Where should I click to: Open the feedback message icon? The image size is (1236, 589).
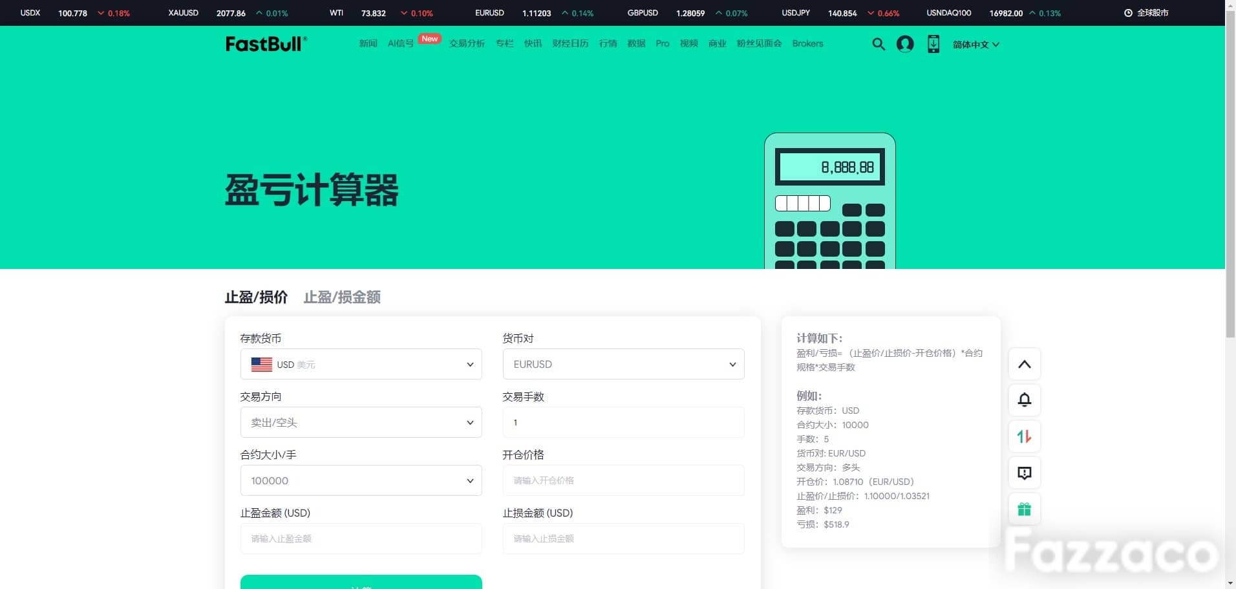[1025, 473]
